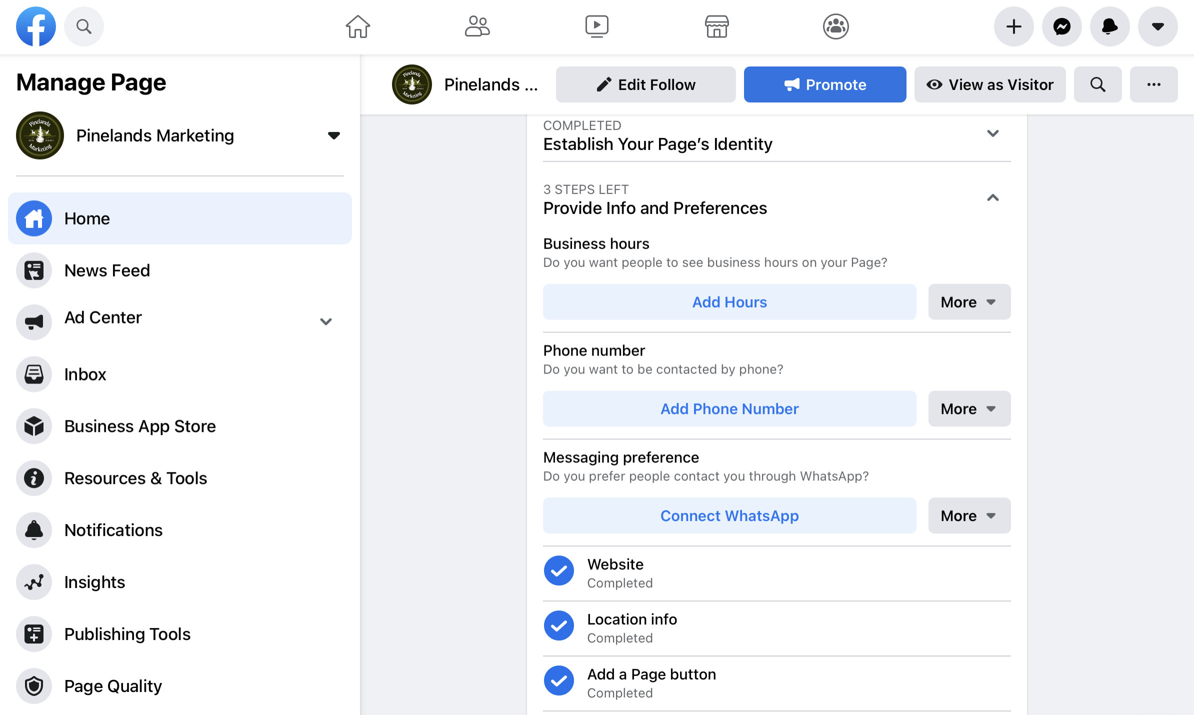Open More dropdown for Messaging preference
This screenshot has width=1194, height=715.
(969, 515)
